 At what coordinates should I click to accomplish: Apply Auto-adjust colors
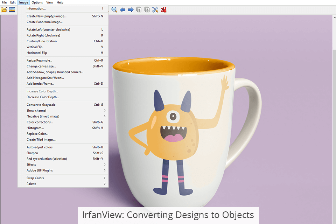coord(63,147)
